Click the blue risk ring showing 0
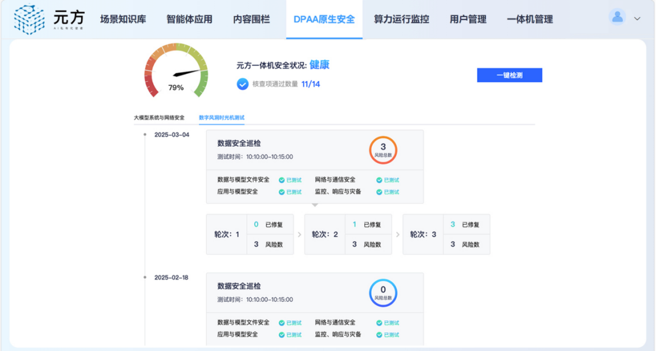This screenshot has width=656, height=351. pyautogui.click(x=383, y=293)
